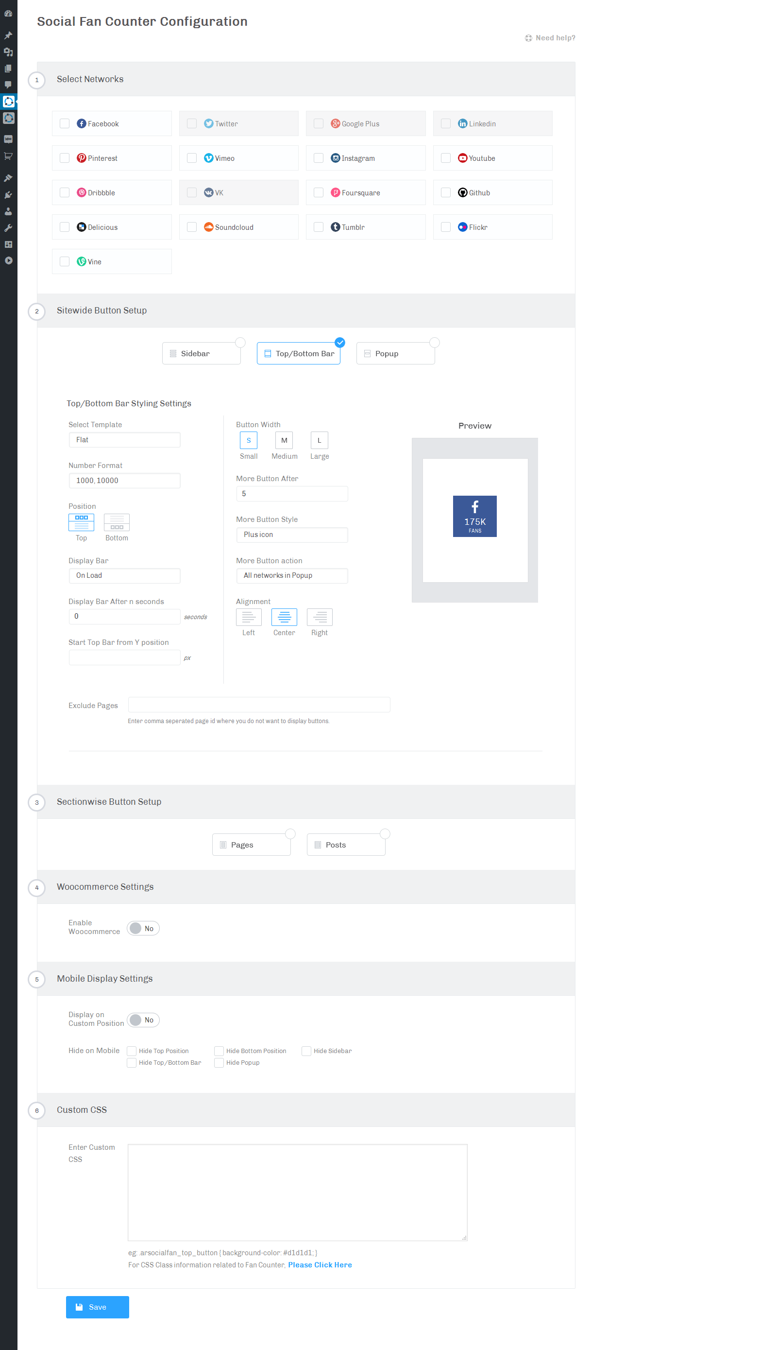Check the Foursquare network checkbox
The height and width of the screenshot is (1350, 777).
coord(319,193)
